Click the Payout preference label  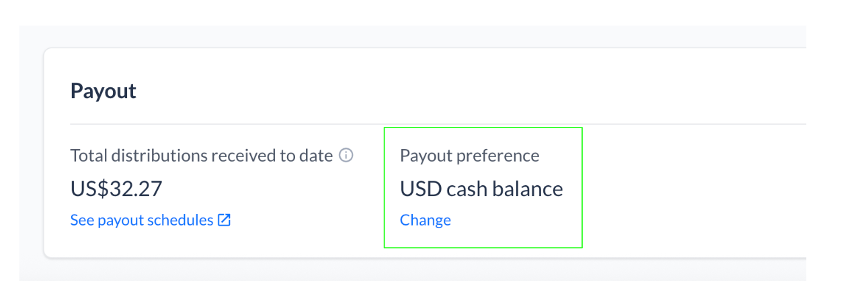pos(469,156)
